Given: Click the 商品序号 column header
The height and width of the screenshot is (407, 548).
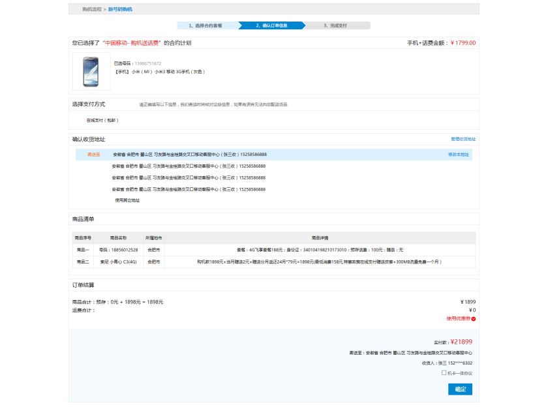Looking at the screenshot, I should click(x=84, y=238).
